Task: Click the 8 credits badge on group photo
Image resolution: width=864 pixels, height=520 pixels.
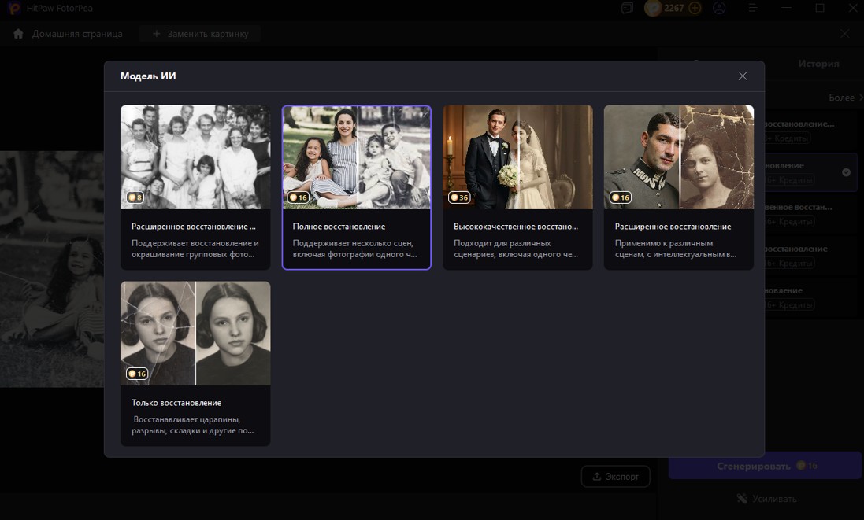Action: [135, 197]
